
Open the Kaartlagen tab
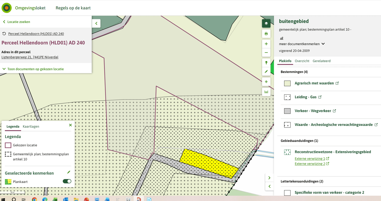pos(31,126)
